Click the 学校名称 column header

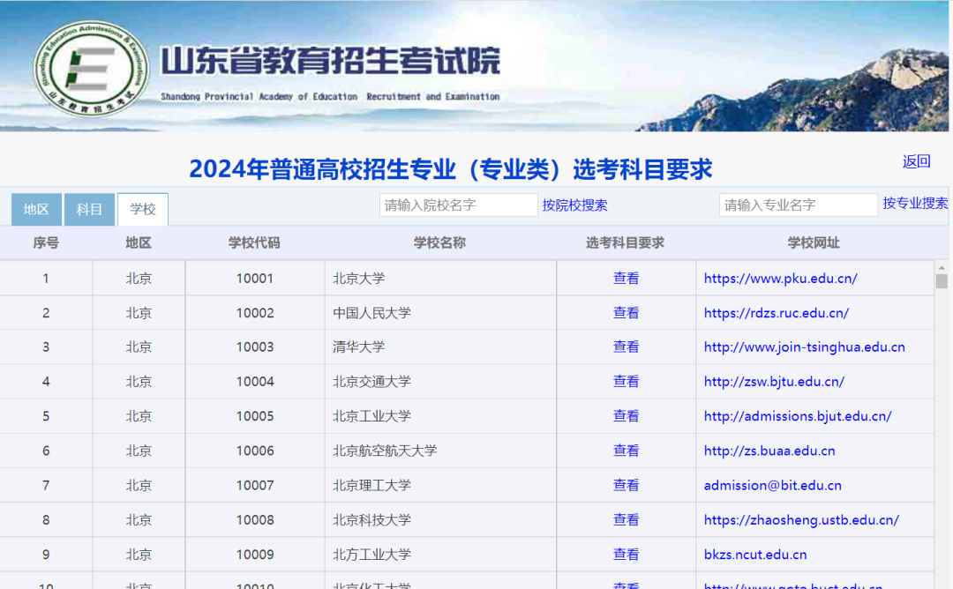[x=439, y=242]
